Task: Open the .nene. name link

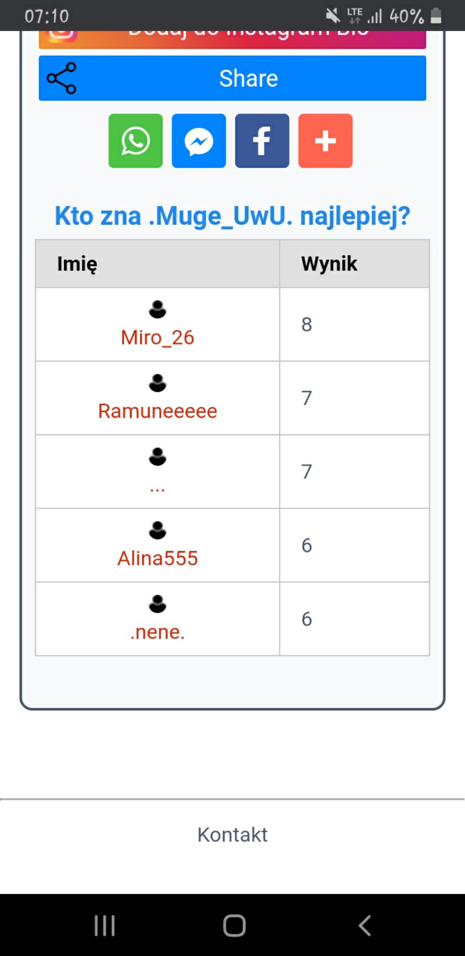Action: [157, 632]
